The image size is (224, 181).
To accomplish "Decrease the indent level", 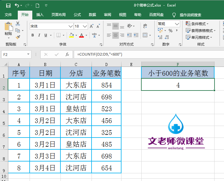I will click(x=129, y=35).
